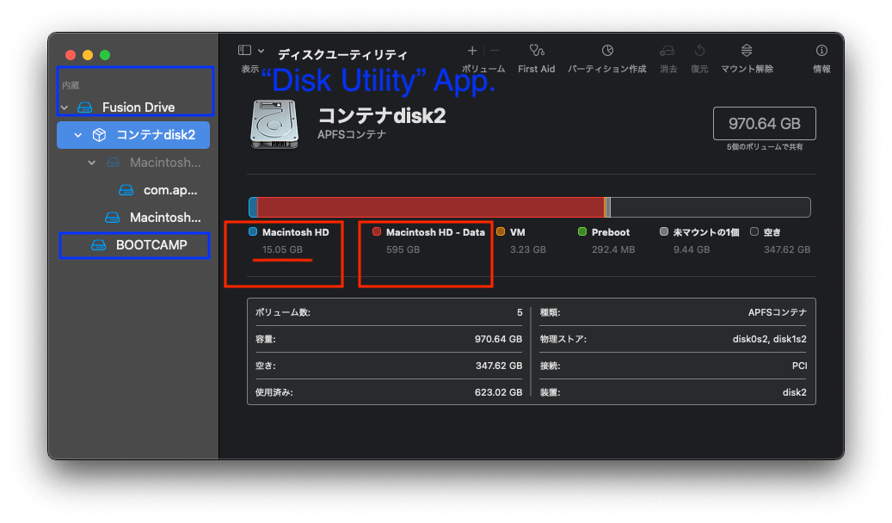Click the コンテナdisk2 cube icon

(100, 135)
